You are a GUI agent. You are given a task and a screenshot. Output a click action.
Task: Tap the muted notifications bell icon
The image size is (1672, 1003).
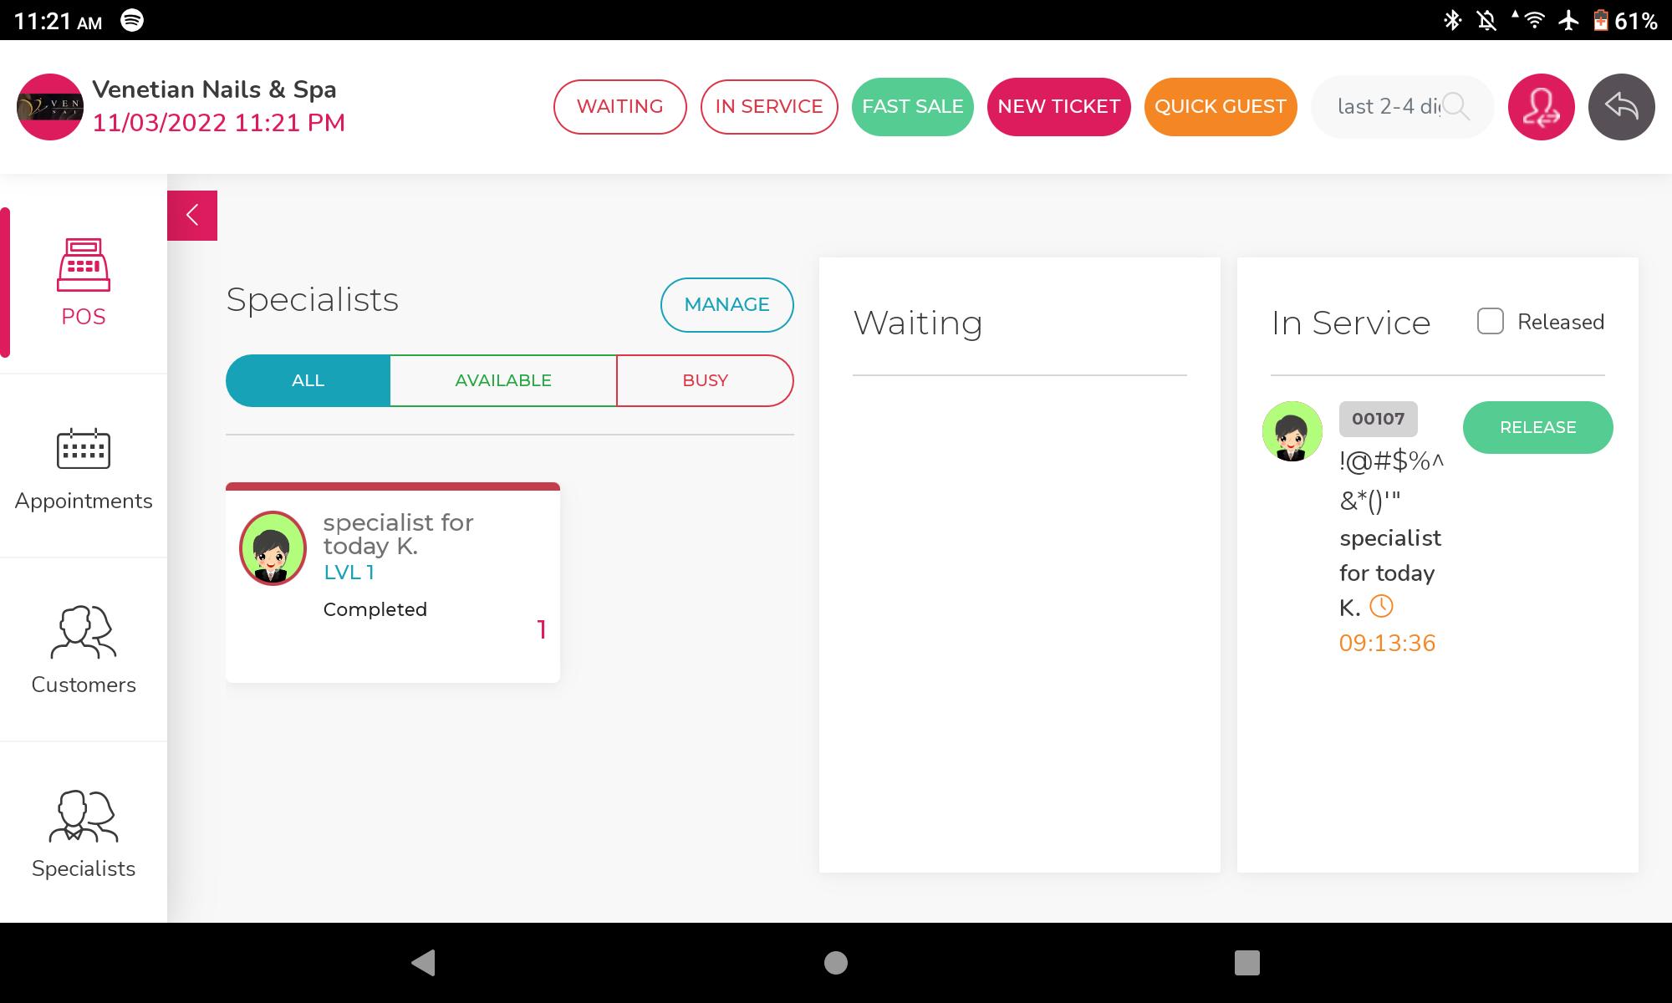[1486, 20]
